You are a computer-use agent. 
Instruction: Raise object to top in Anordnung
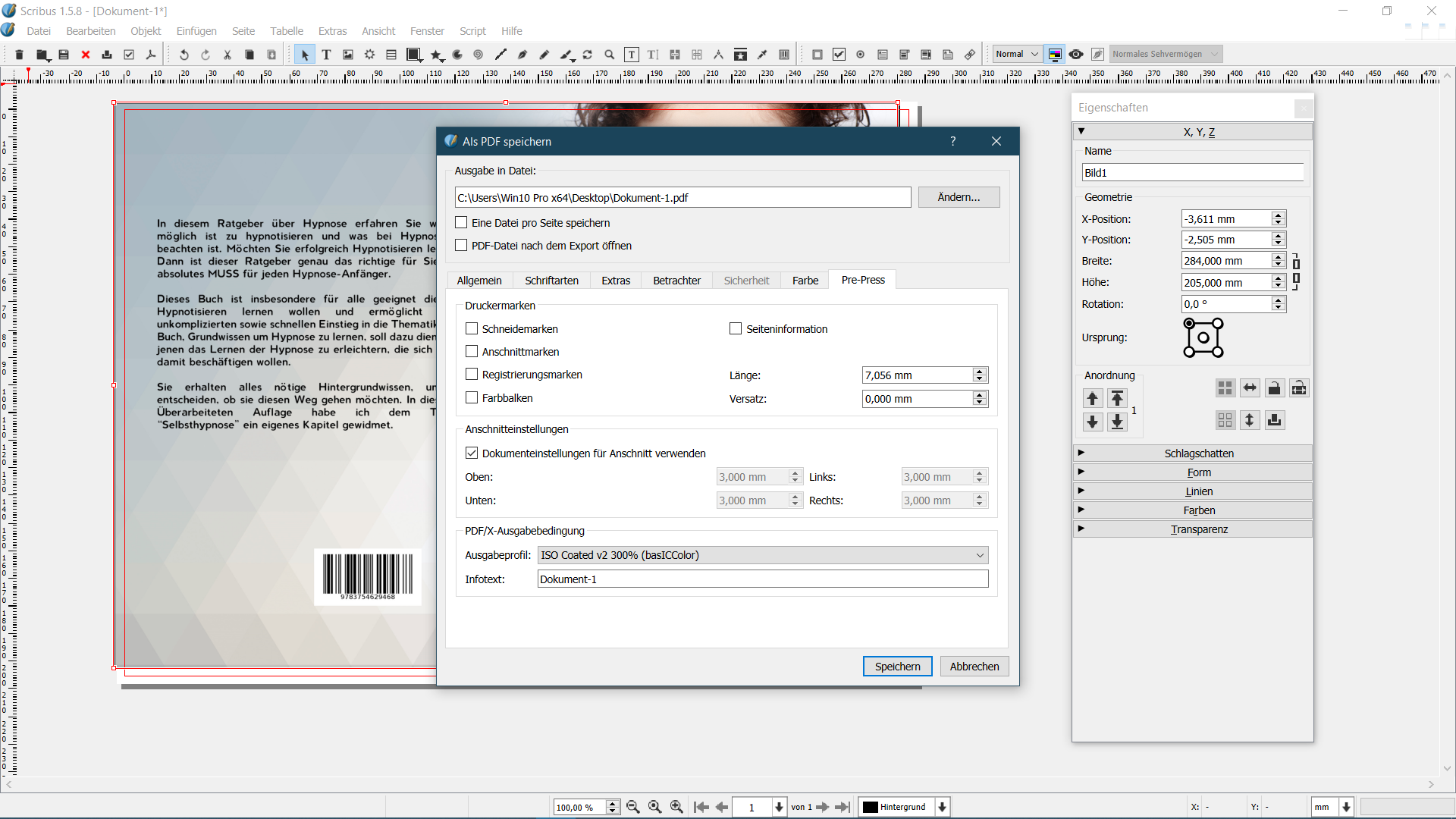pyautogui.click(x=1117, y=398)
